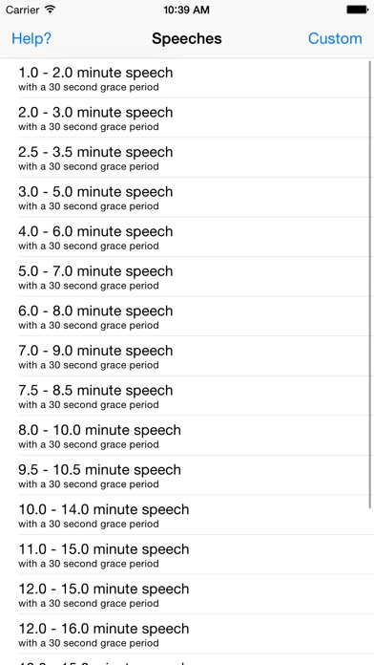Viewport: 374px width, 665px height.
Task: Pick the 3.0 - 5.0 minute speech
Action: (x=187, y=197)
